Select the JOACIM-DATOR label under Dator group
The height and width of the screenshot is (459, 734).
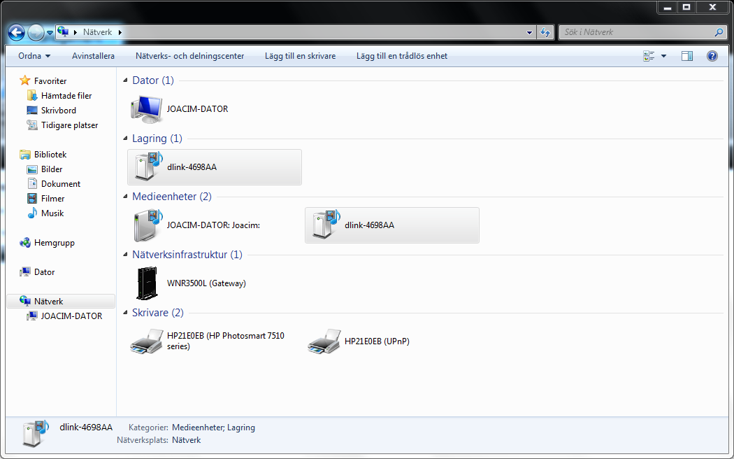[198, 108]
